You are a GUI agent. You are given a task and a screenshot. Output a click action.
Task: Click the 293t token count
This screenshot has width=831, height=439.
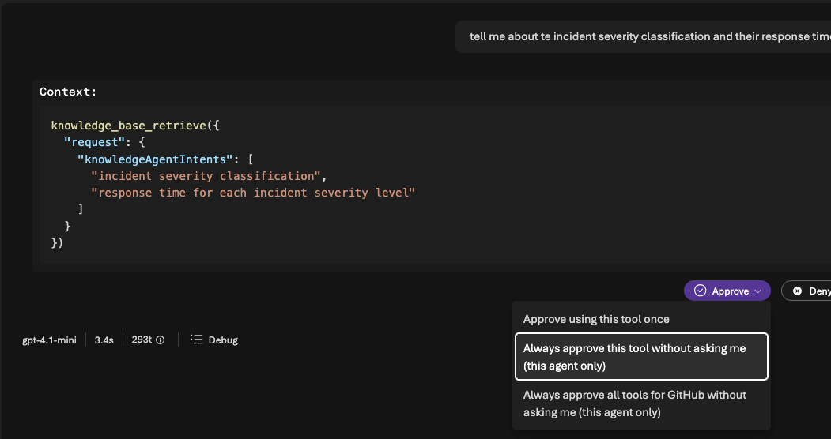tap(142, 340)
